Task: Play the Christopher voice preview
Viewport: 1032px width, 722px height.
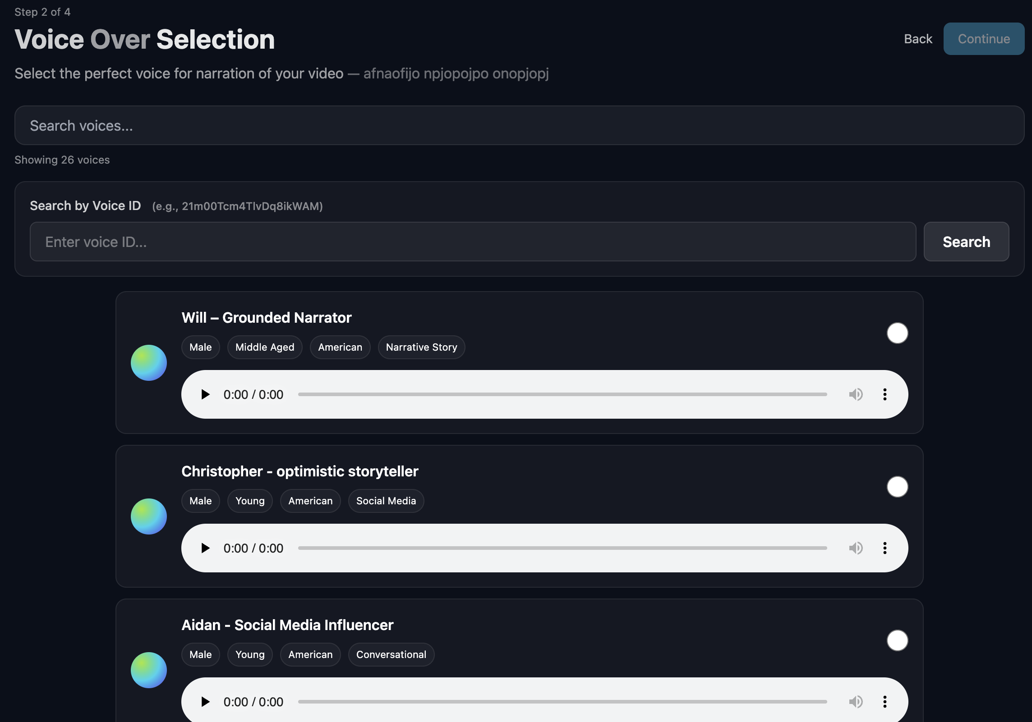Action: (206, 548)
